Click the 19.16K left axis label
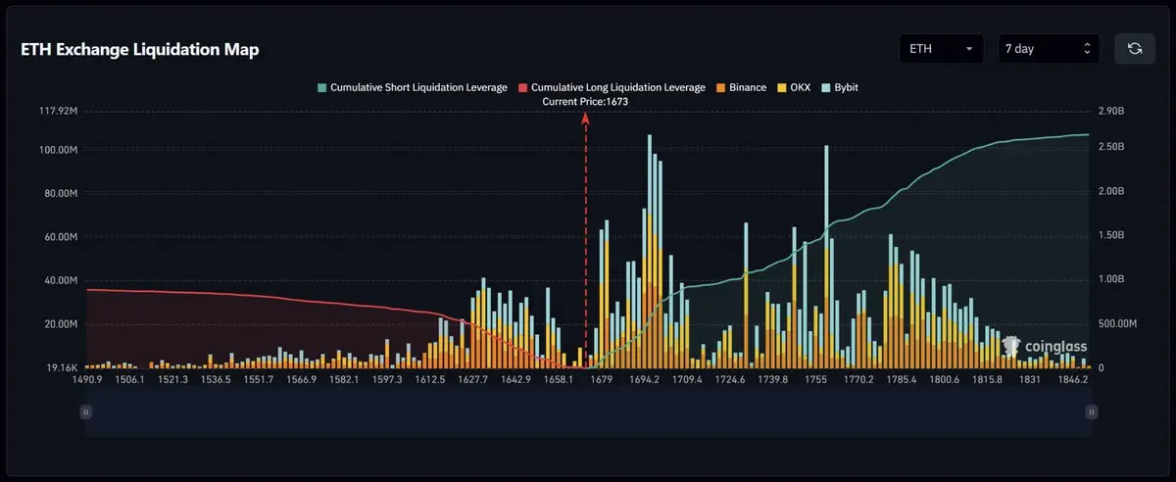The image size is (1176, 482). pos(60,367)
